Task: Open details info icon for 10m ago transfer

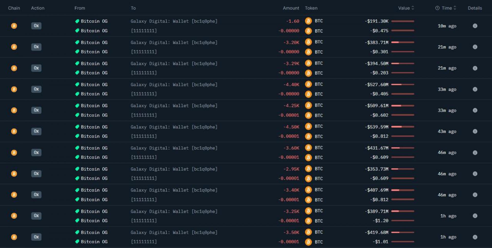Action: click(x=475, y=26)
